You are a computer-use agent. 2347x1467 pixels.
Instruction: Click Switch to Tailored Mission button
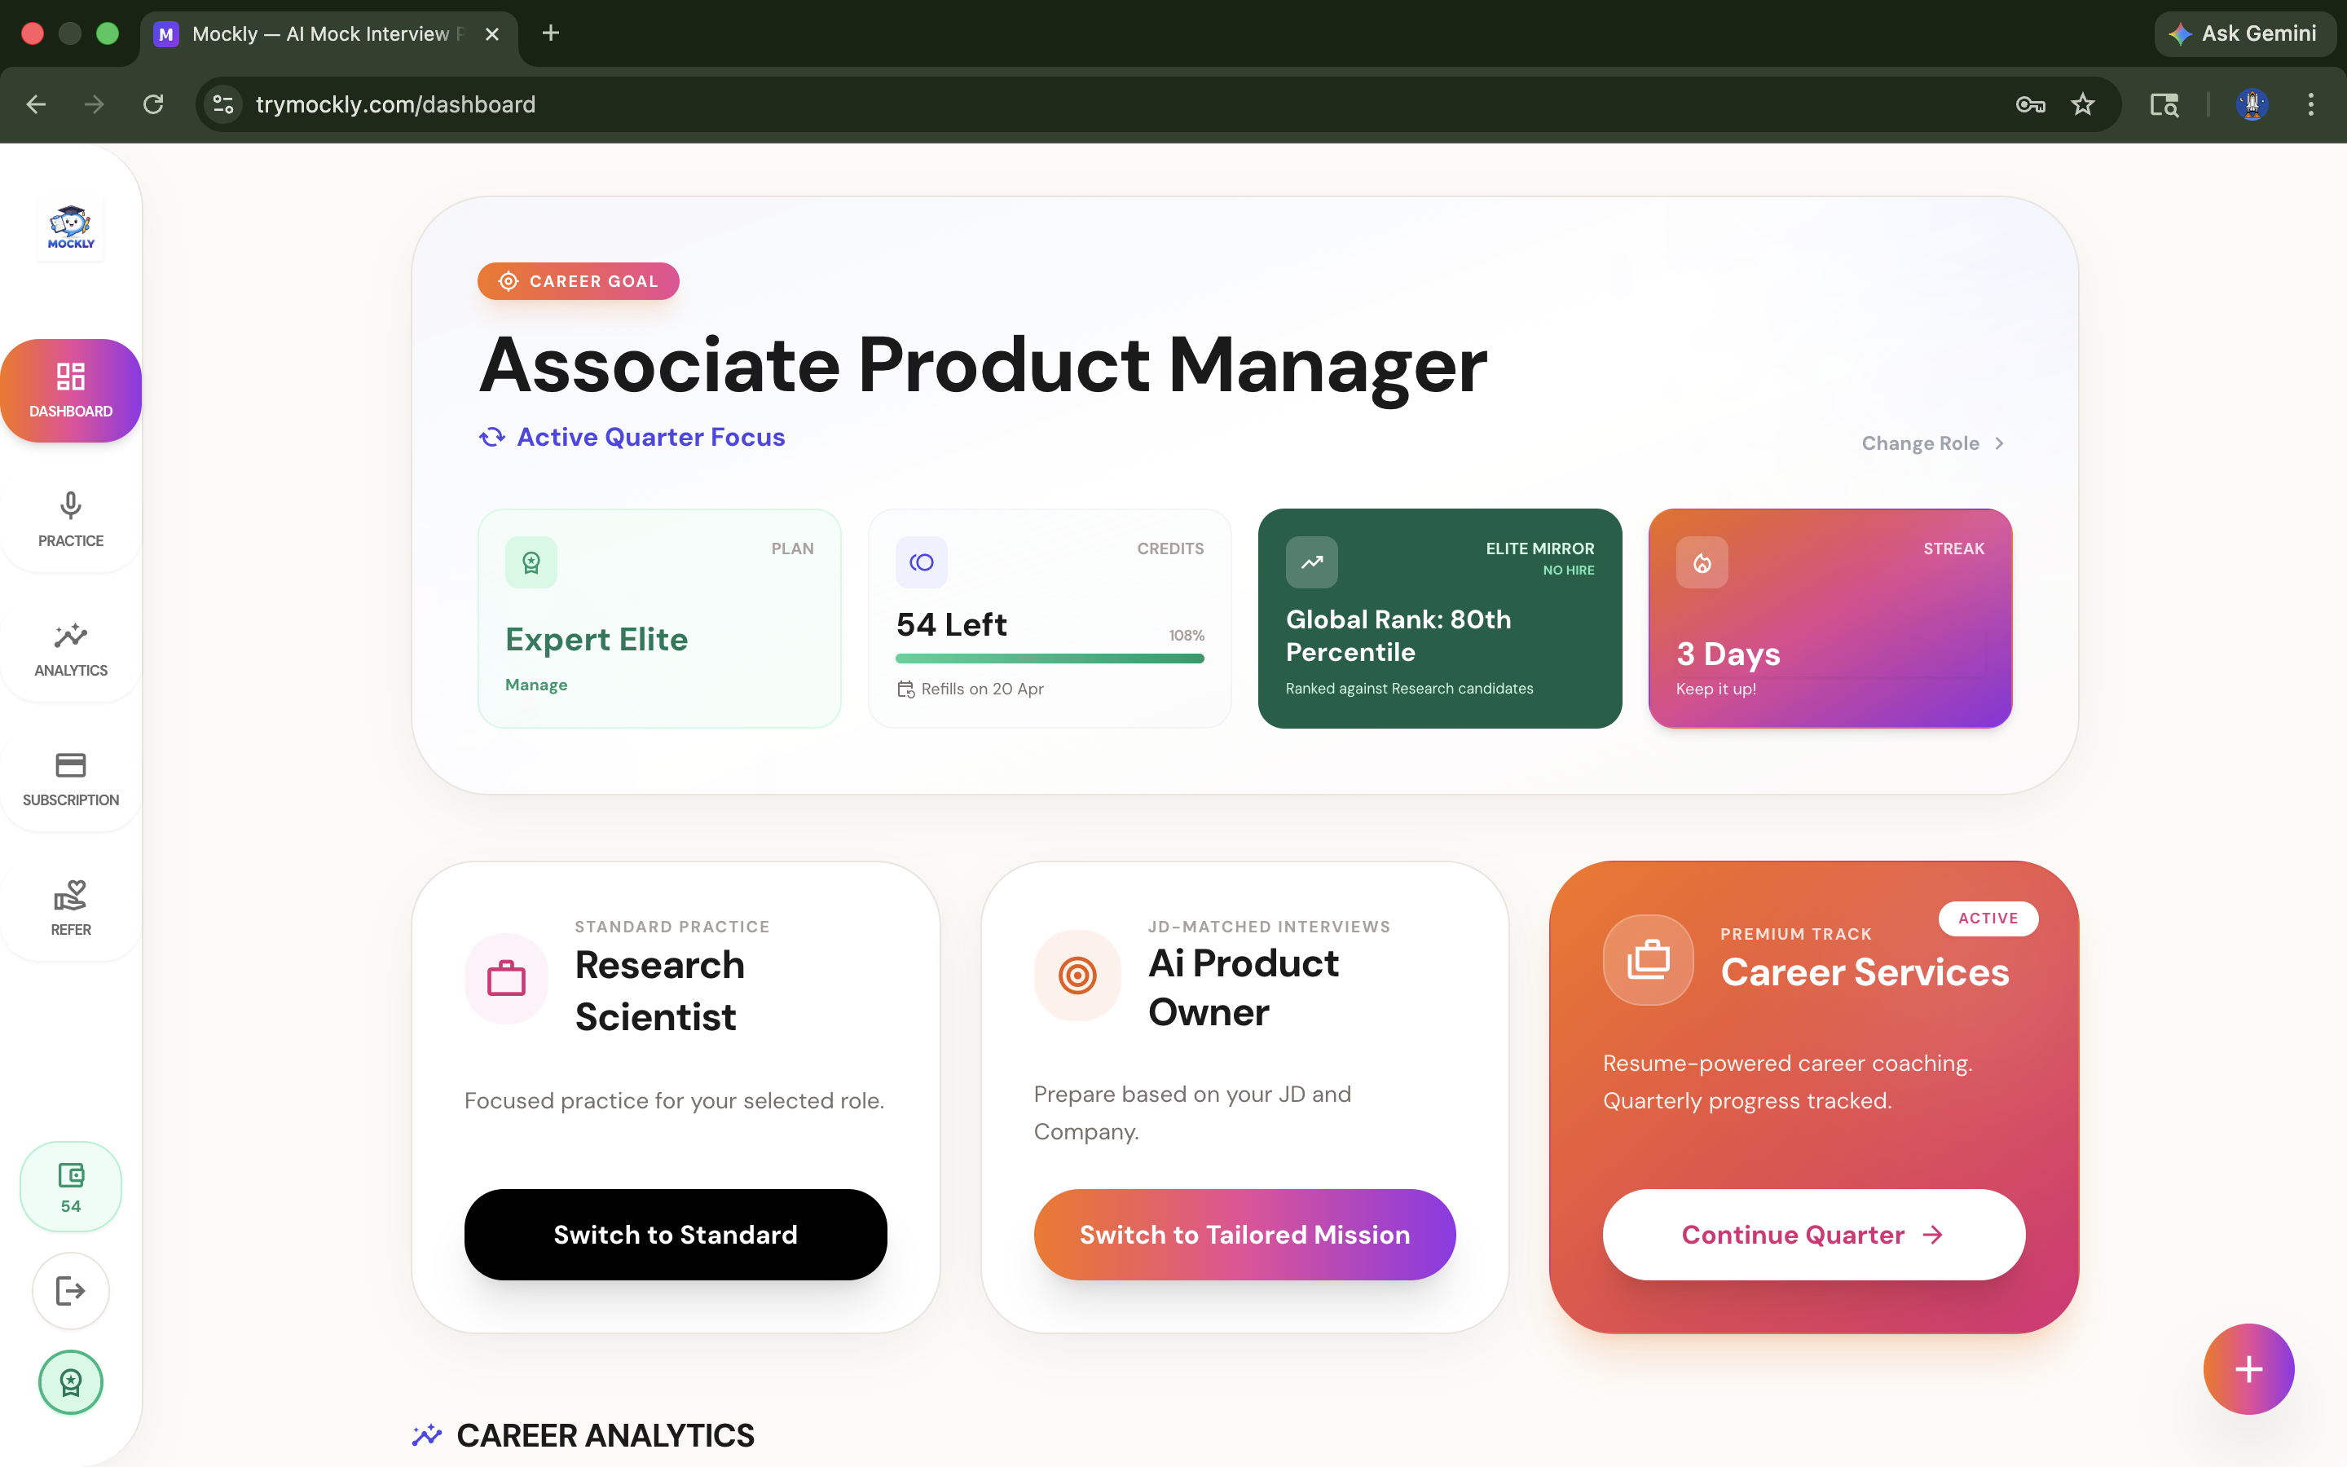click(x=1244, y=1234)
